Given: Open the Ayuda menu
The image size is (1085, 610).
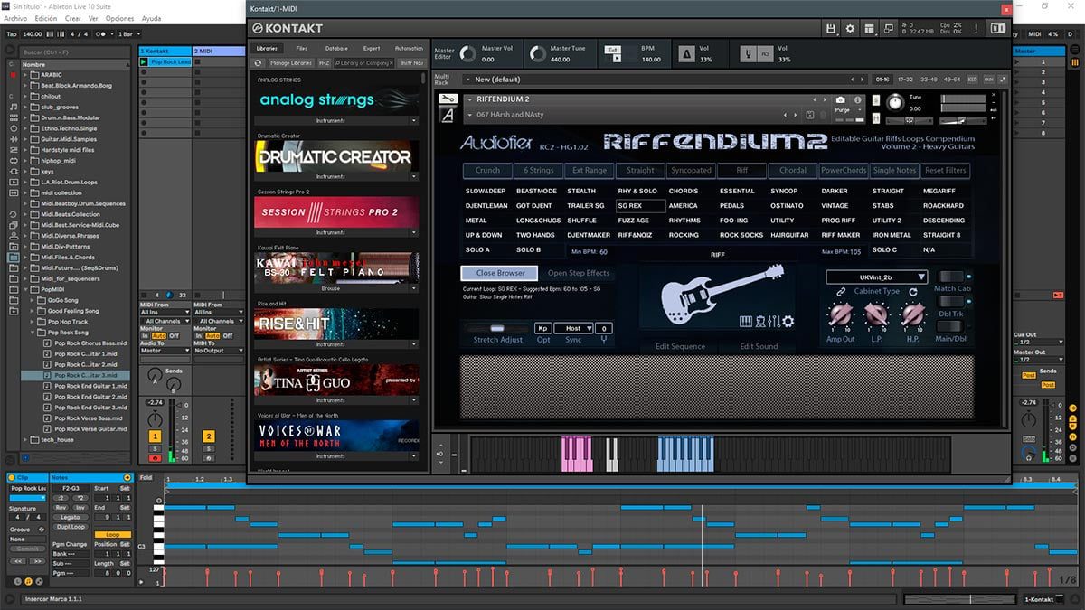Looking at the screenshot, I should 151,18.
